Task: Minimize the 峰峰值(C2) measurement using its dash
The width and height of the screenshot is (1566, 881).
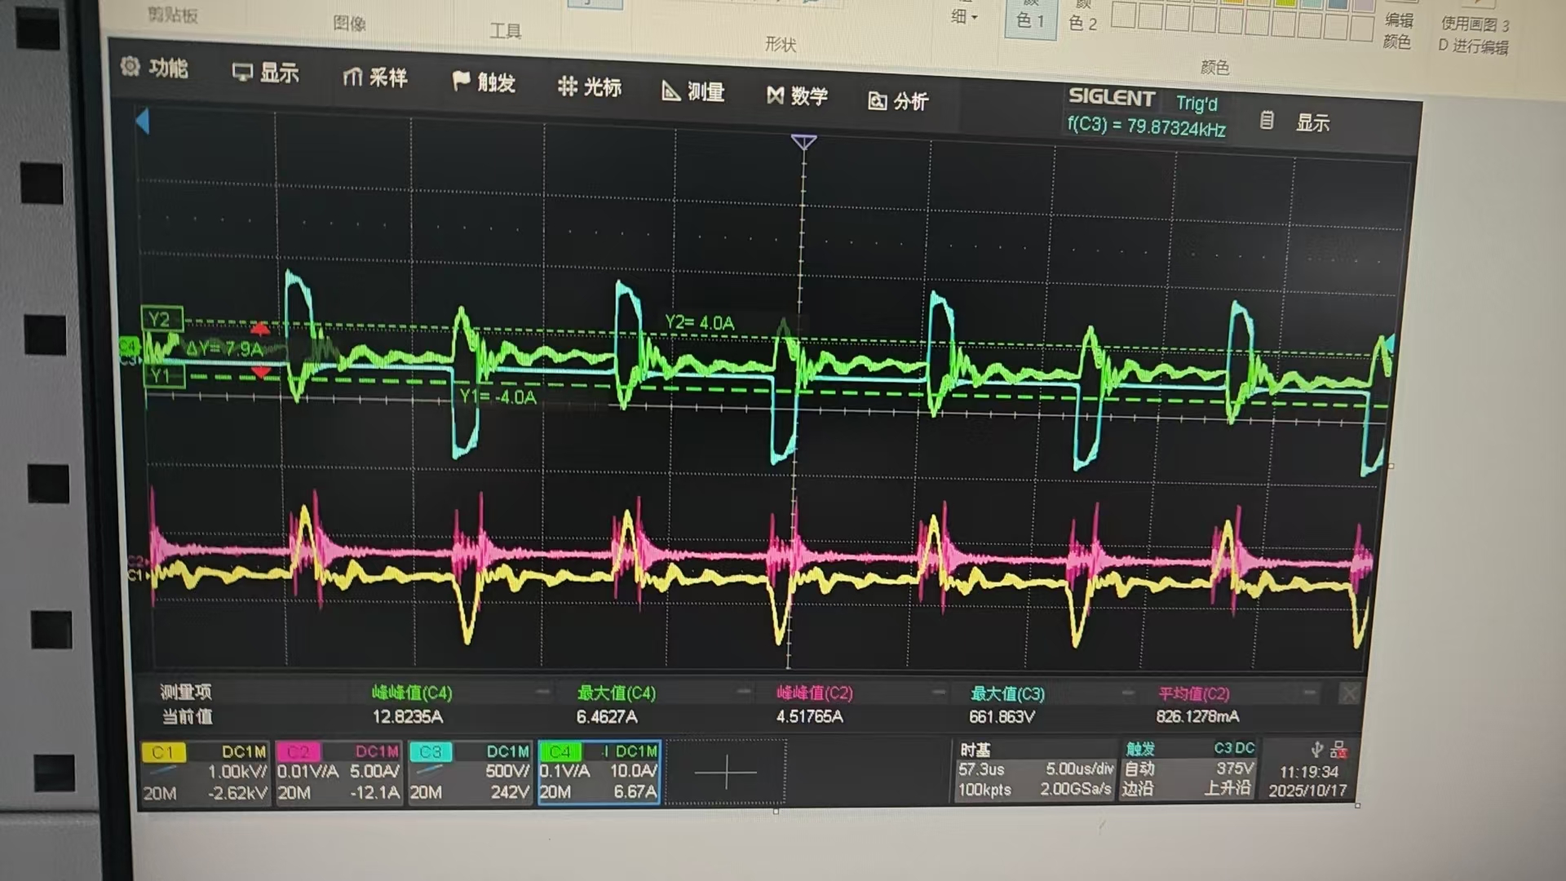Action: tap(938, 693)
